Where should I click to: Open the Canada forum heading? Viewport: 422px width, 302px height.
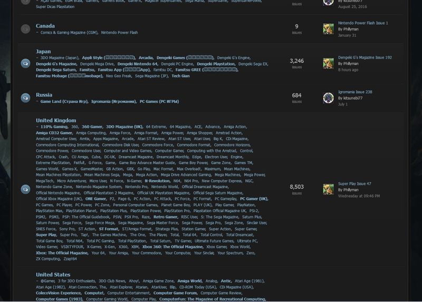pos(45,26)
